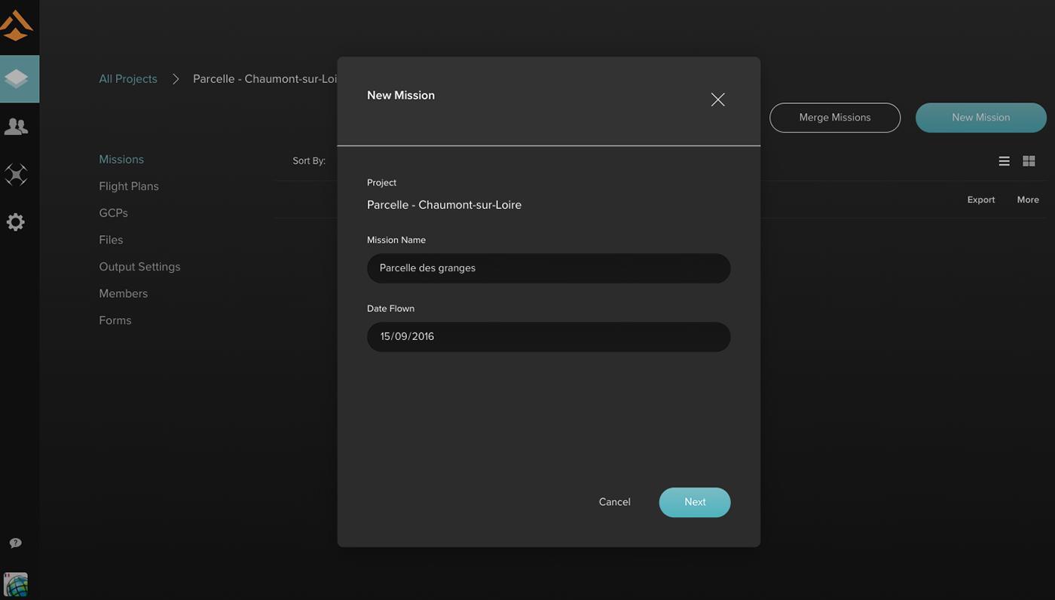1055x600 pixels.
Task: Switch to grid view layout
Action: coord(1029,161)
